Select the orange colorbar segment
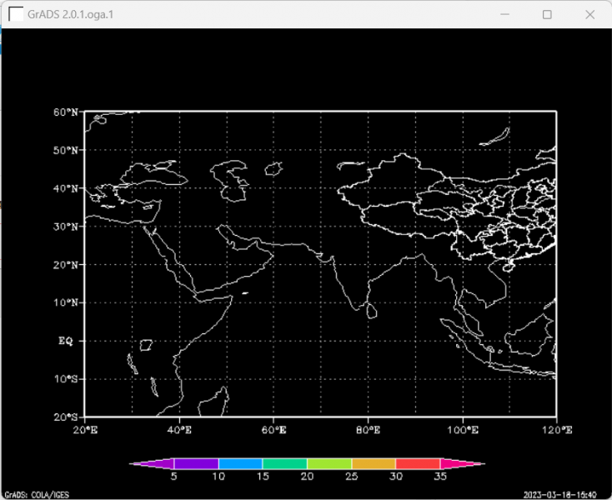 373,463
